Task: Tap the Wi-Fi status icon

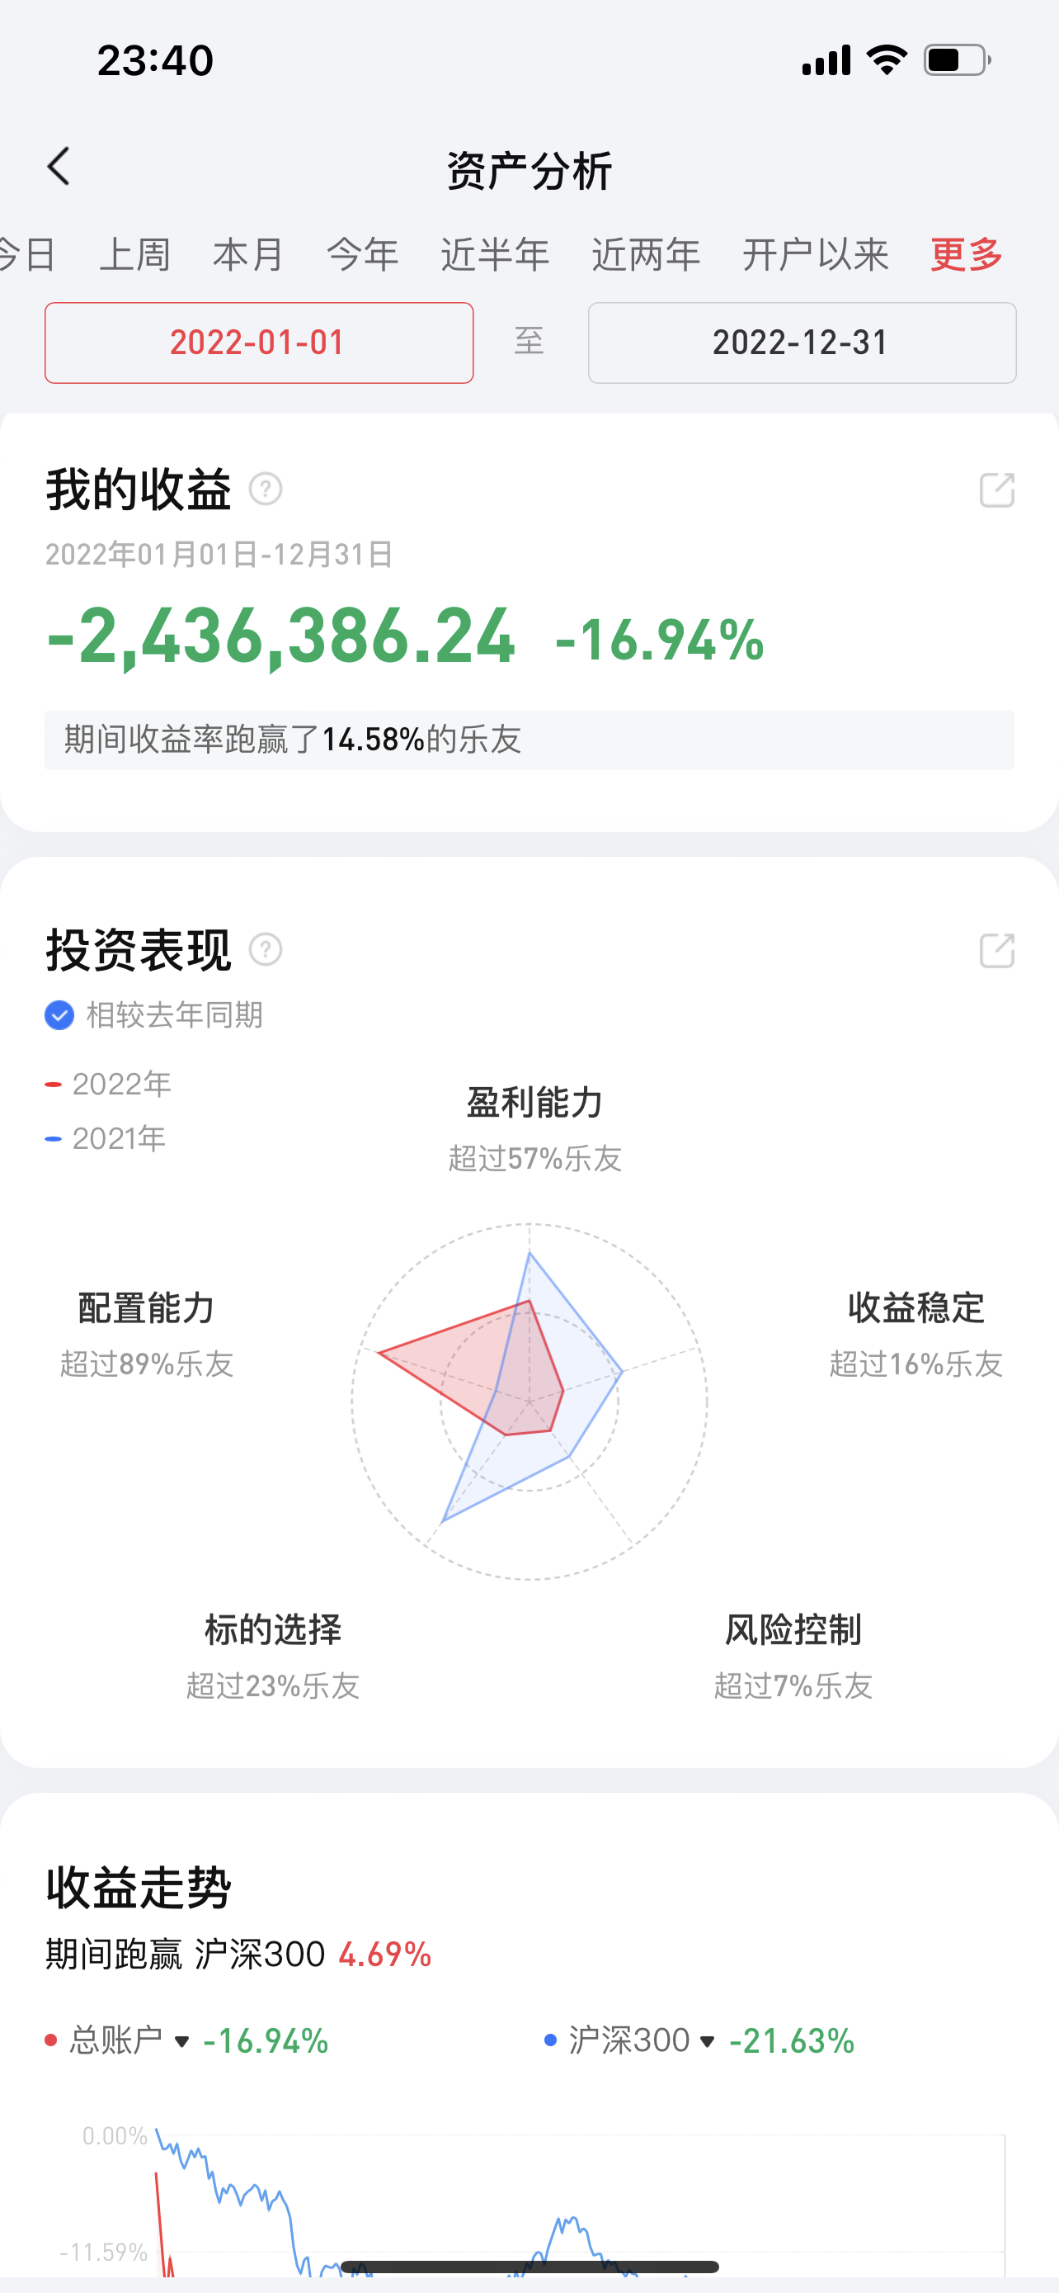Action: coord(887,60)
